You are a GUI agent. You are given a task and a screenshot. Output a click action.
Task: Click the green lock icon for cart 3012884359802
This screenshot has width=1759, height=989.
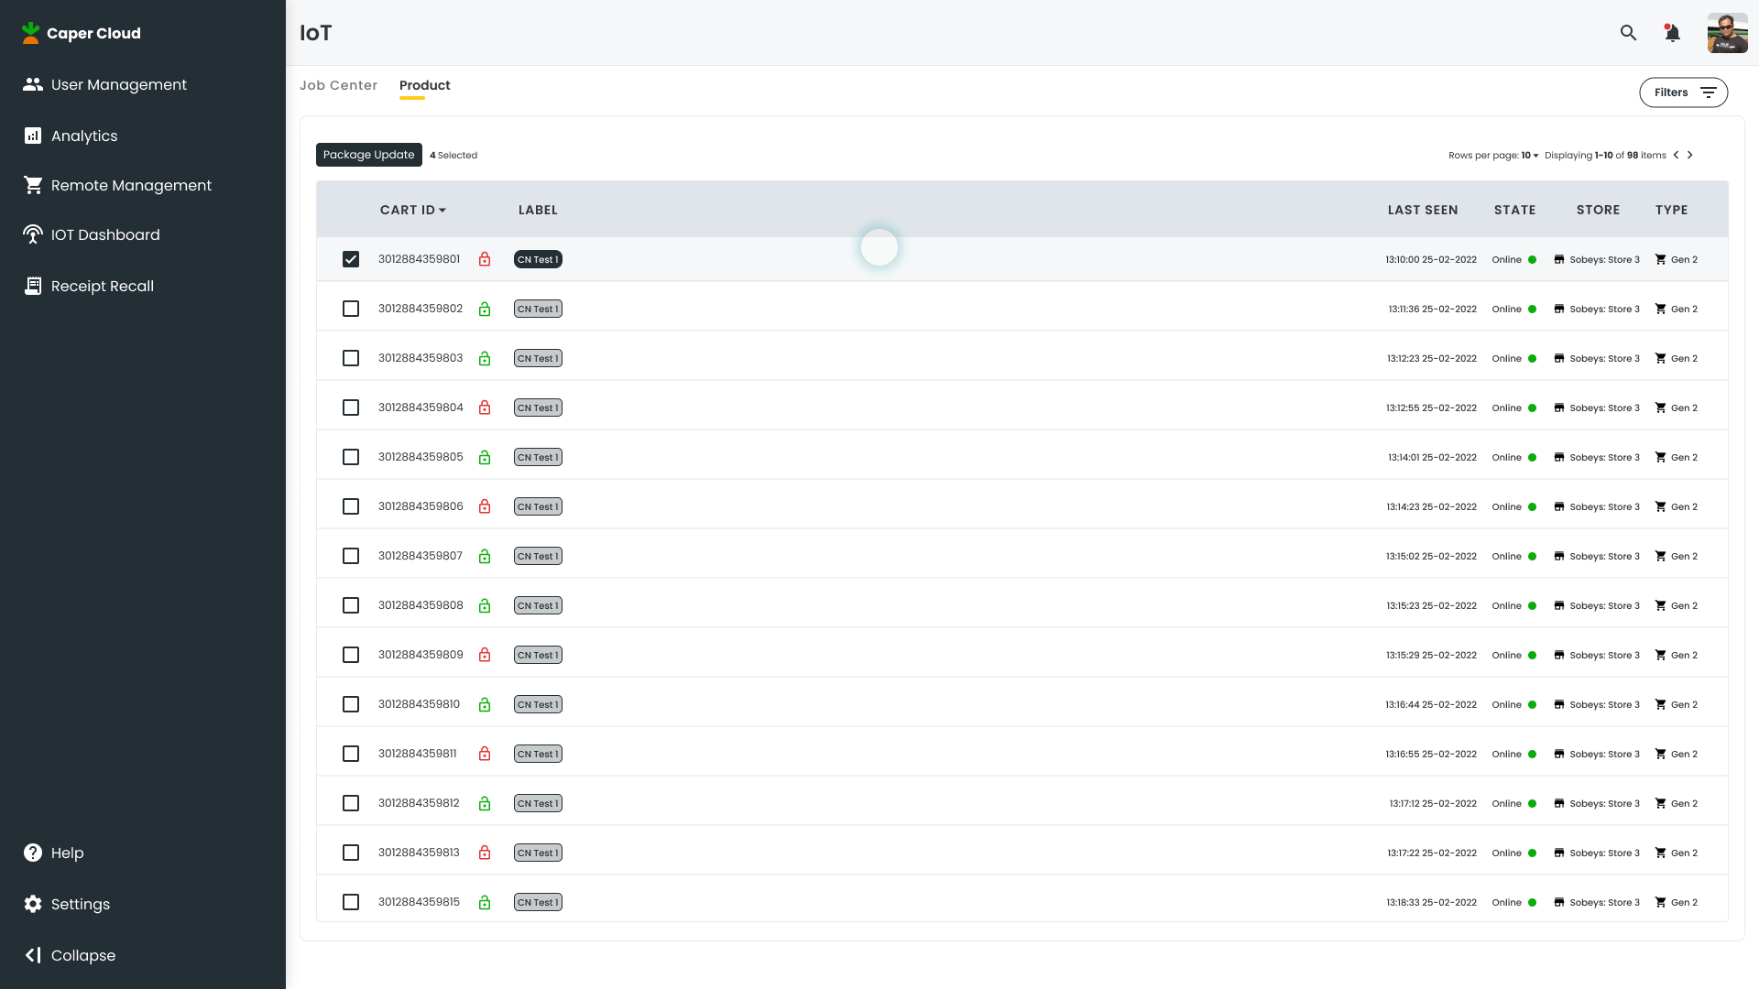pos(485,309)
